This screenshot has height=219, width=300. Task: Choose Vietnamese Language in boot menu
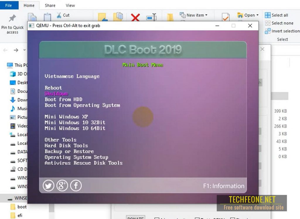tap(72, 76)
